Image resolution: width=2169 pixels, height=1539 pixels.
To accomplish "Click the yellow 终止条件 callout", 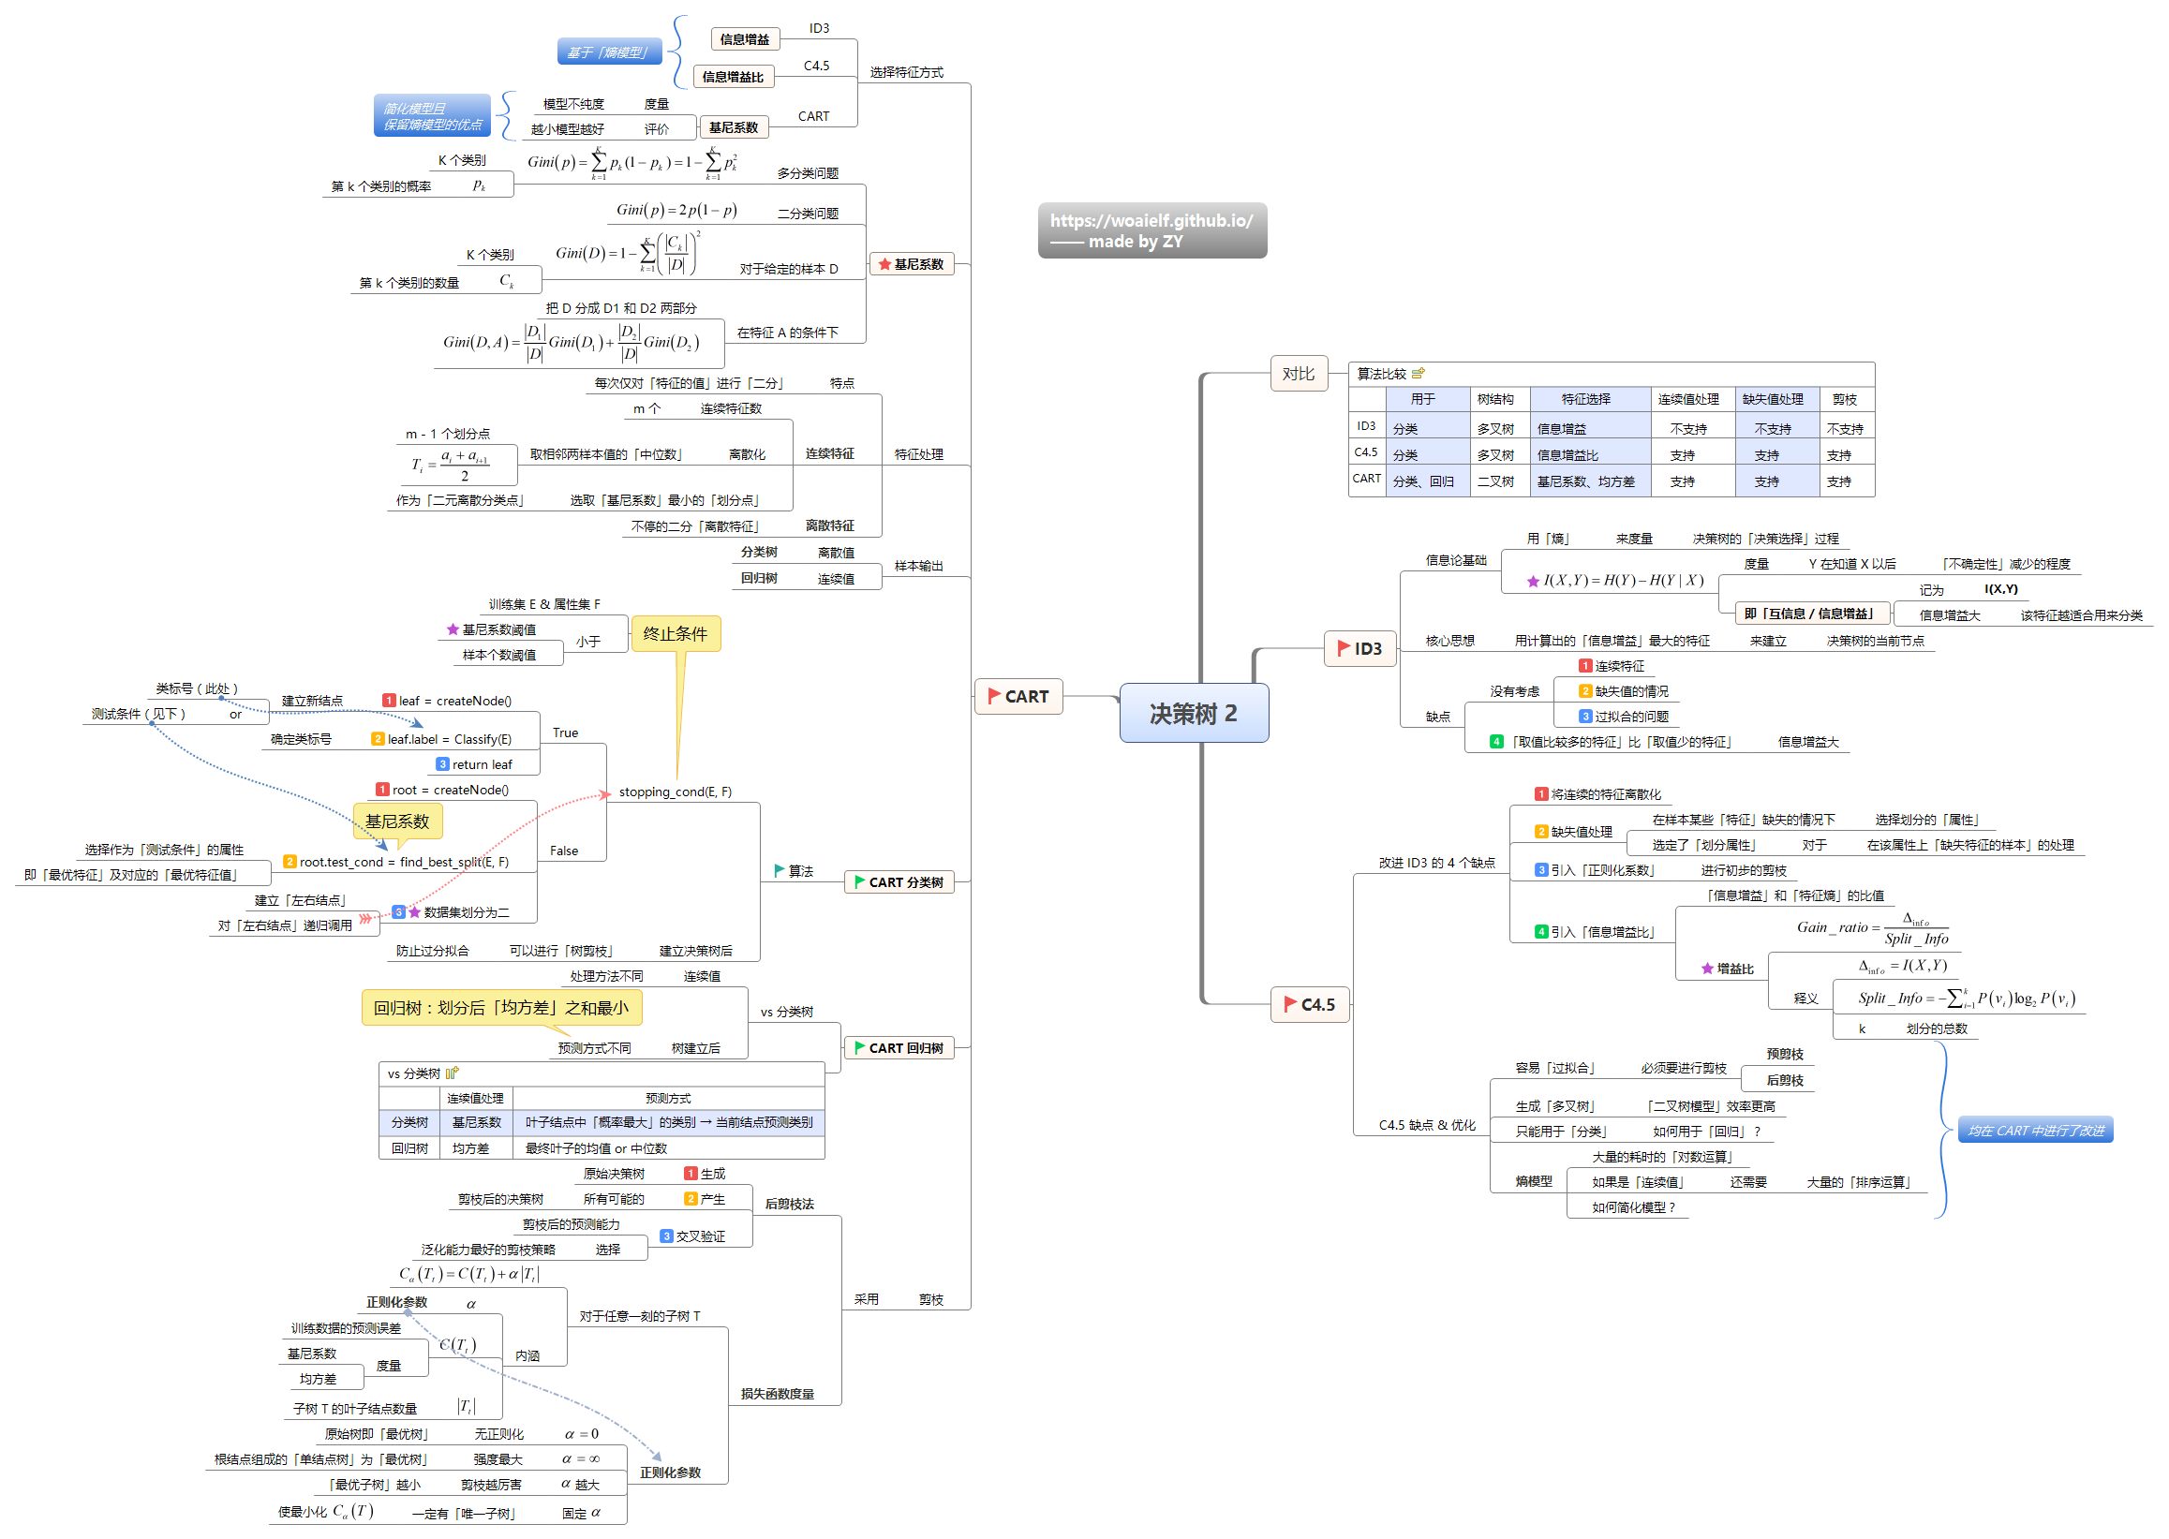I will click(675, 633).
